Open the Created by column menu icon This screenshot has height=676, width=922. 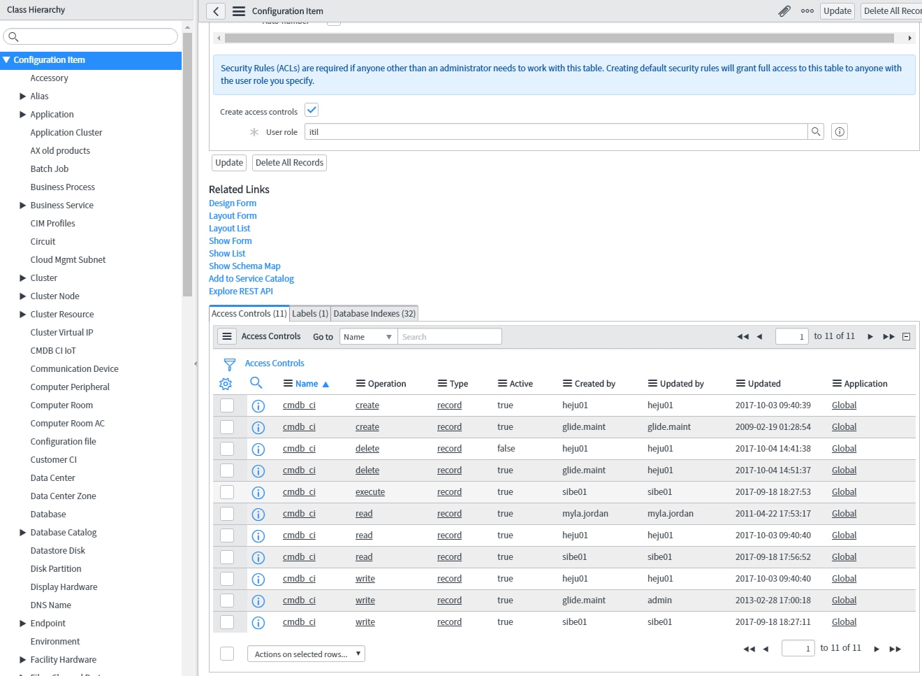pos(567,383)
